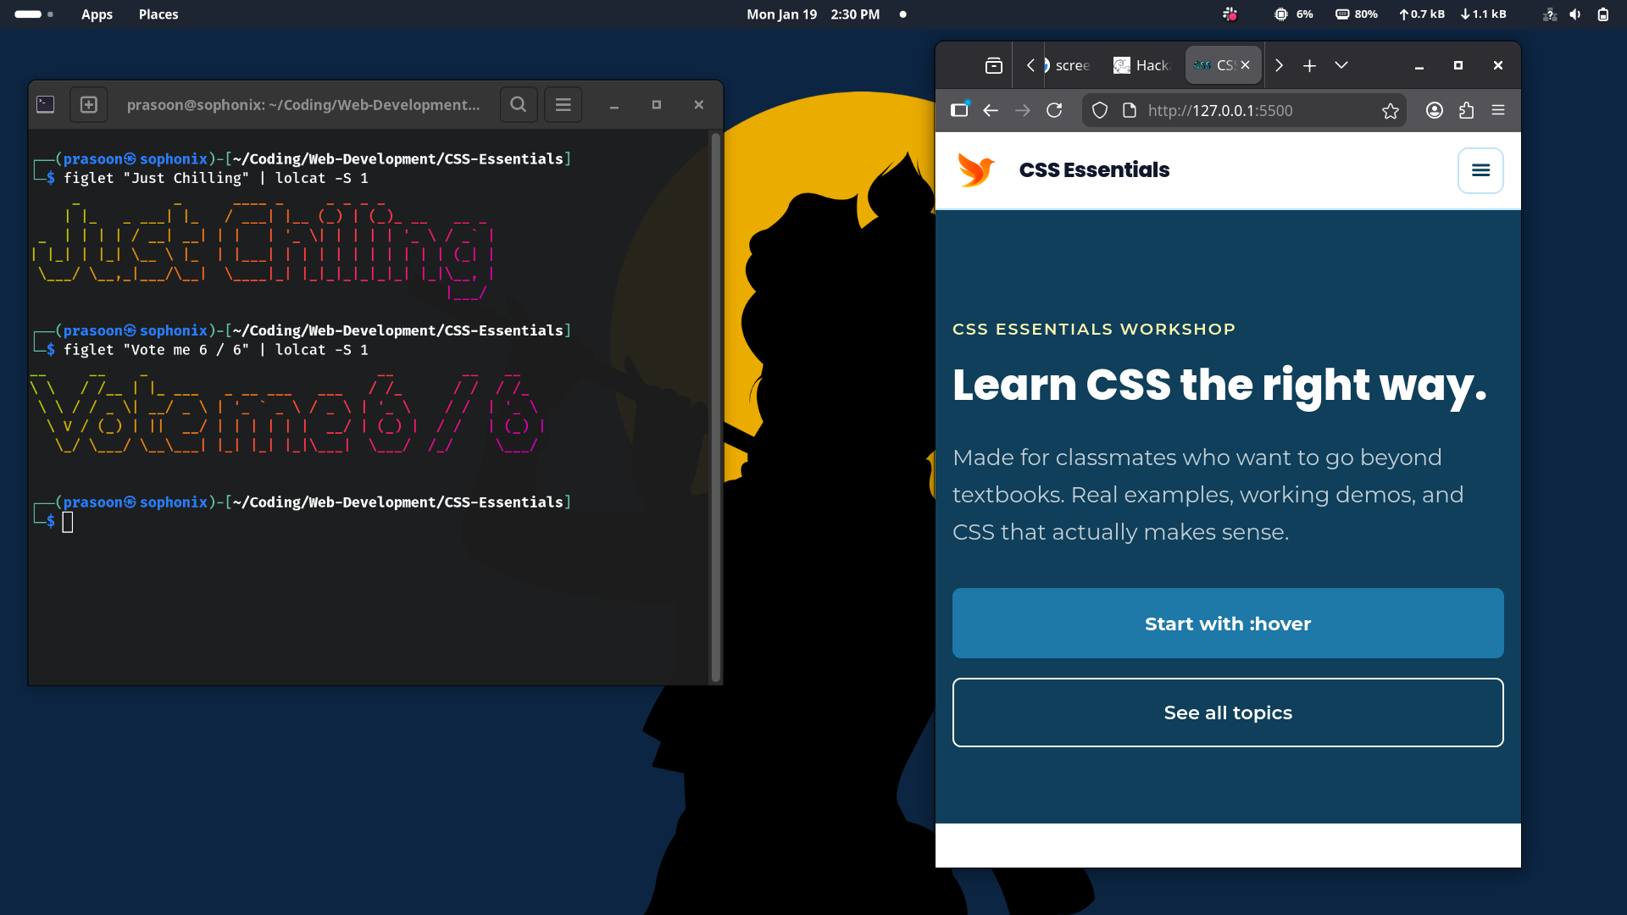Open Firefox account profile icon
The width and height of the screenshot is (1627, 915).
point(1434,110)
